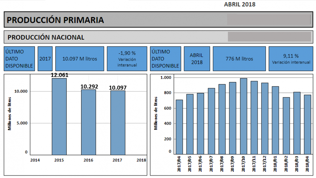
Task: Click the 776 M litros tile
Action: (x=239, y=59)
